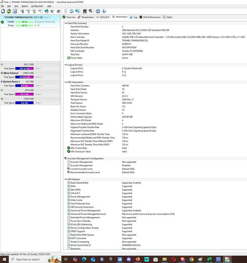
Task: Click the Windows Start button
Action: [4, 259]
